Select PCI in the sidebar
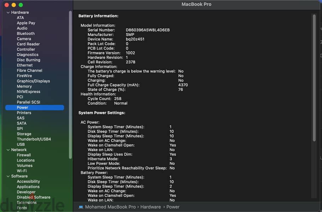322x212 pixels. point(20,97)
